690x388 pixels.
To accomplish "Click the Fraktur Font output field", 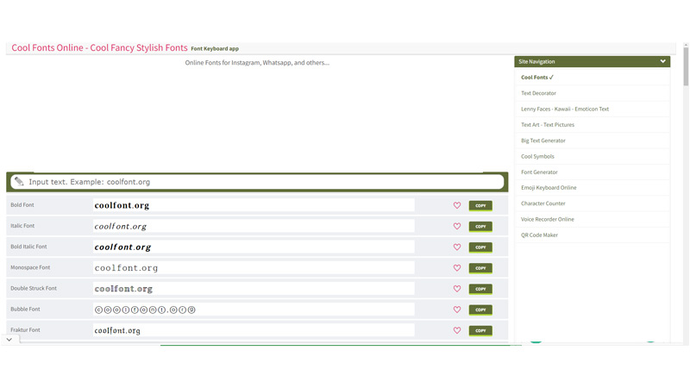I will click(x=254, y=330).
